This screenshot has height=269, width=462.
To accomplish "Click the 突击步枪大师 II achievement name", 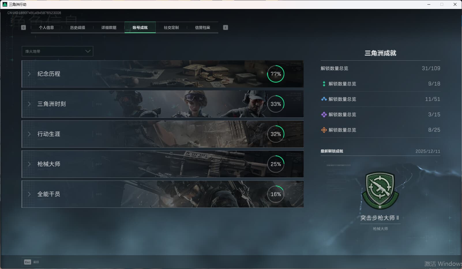I will pyautogui.click(x=380, y=218).
